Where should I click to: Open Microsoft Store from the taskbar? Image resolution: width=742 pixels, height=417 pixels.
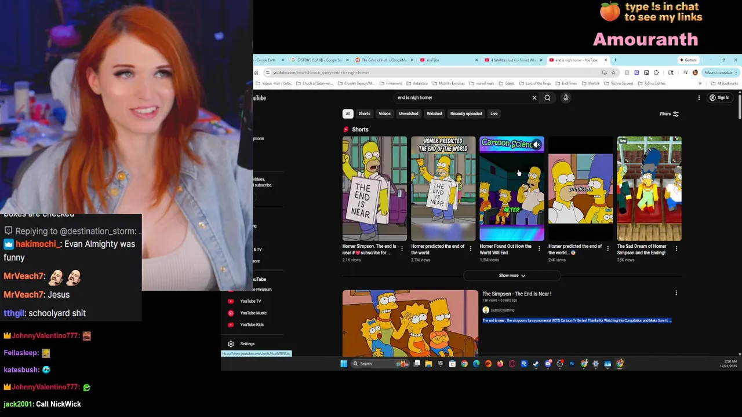[452, 364]
